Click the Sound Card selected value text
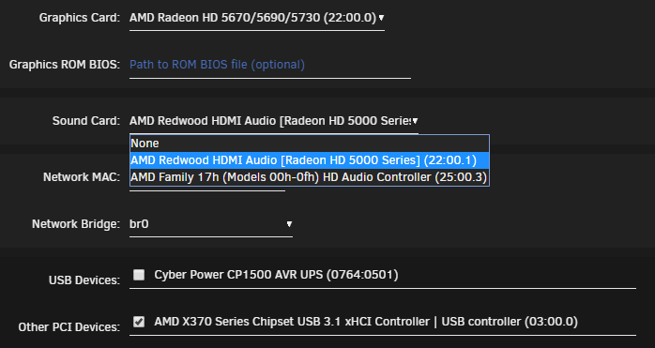 coord(270,121)
